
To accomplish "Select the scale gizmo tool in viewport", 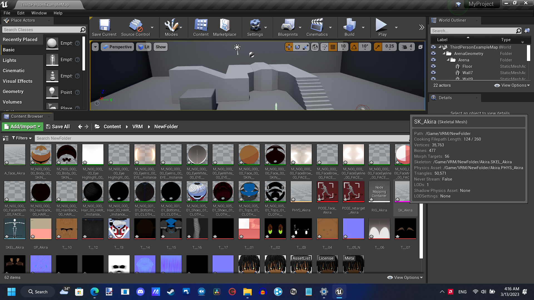I will point(305,47).
